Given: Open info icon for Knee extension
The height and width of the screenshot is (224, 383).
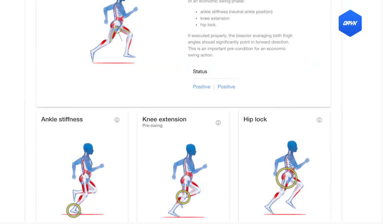Looking at the screenshot, I should pyautogui.click(x=218, y=123).
